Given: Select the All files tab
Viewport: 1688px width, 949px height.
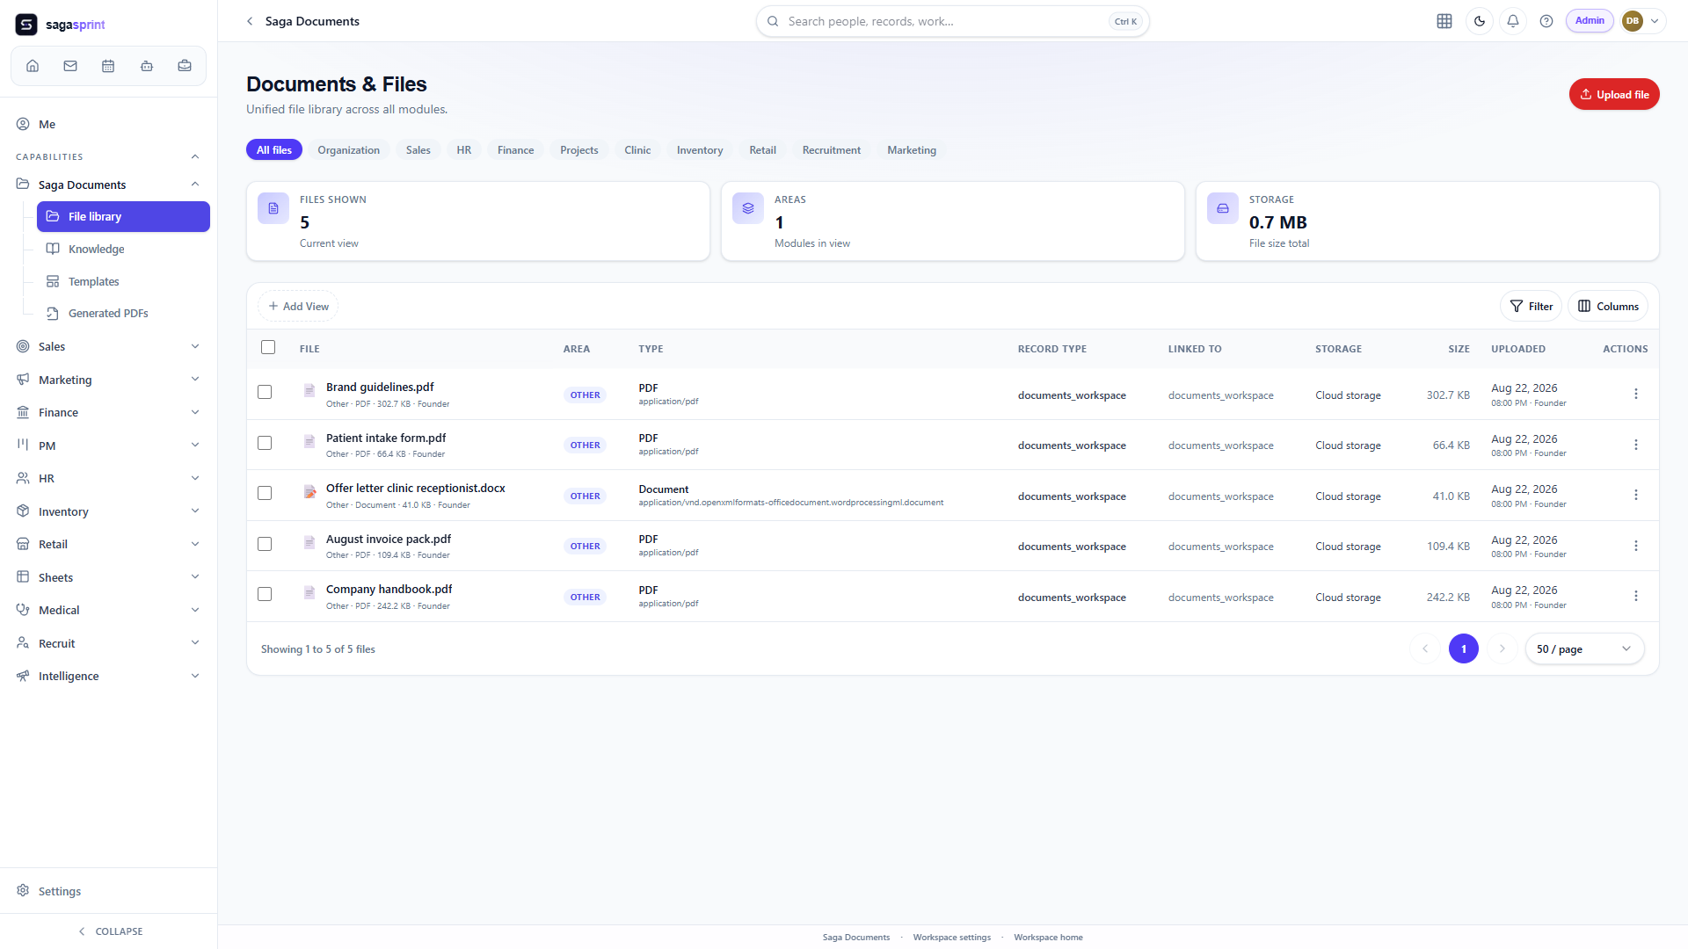Looking at the screenshot, I should (274, 150).
